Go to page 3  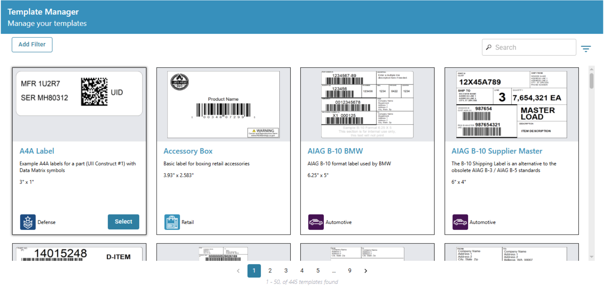pos(286,271)
